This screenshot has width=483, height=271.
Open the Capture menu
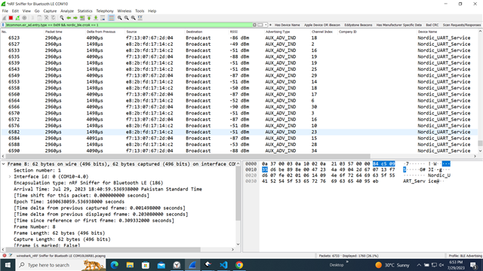[x=50, y=11]
